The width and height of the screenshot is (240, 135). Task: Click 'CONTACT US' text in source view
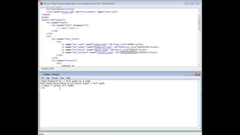tap(68, 66)
